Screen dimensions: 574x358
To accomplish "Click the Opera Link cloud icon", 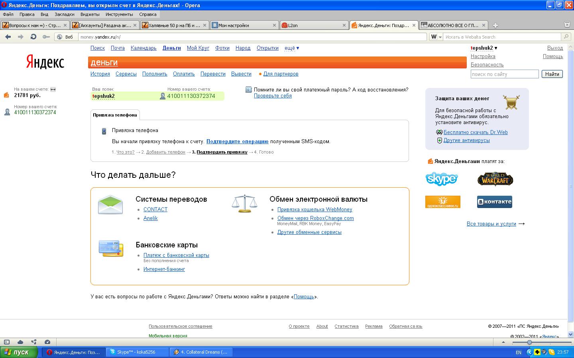I will click(x=20, y=342).
